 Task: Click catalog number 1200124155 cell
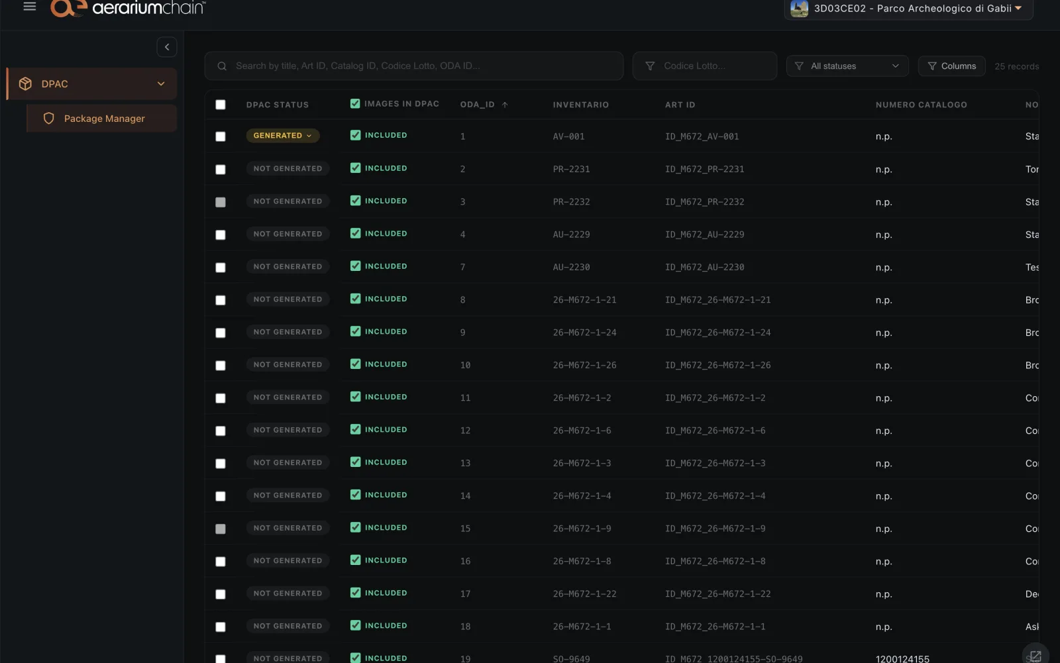pyautogui.click(x=902, y=659)
